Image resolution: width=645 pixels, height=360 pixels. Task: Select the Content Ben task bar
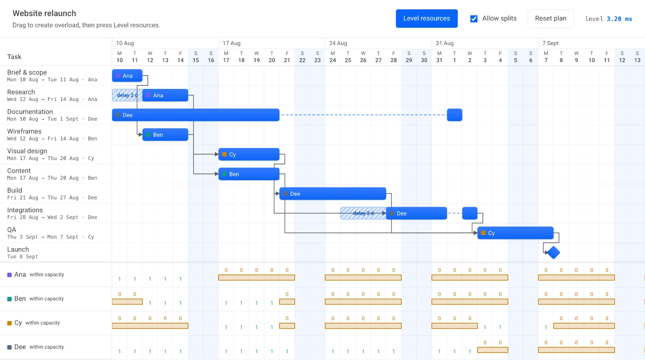[x=249, y=174]
